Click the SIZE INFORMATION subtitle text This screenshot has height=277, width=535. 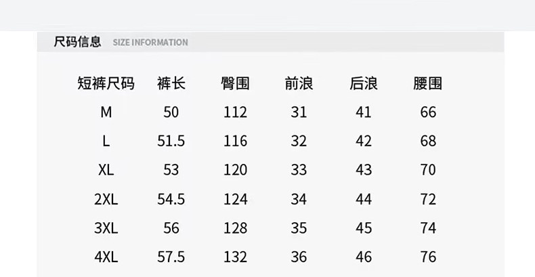tap(150, 43)
